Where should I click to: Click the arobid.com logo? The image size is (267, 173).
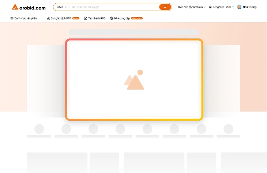[x=29, y=7]
